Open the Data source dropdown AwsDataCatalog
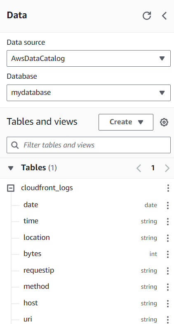Viewport: 174px width, 324px height. click(x=89, y=58)
